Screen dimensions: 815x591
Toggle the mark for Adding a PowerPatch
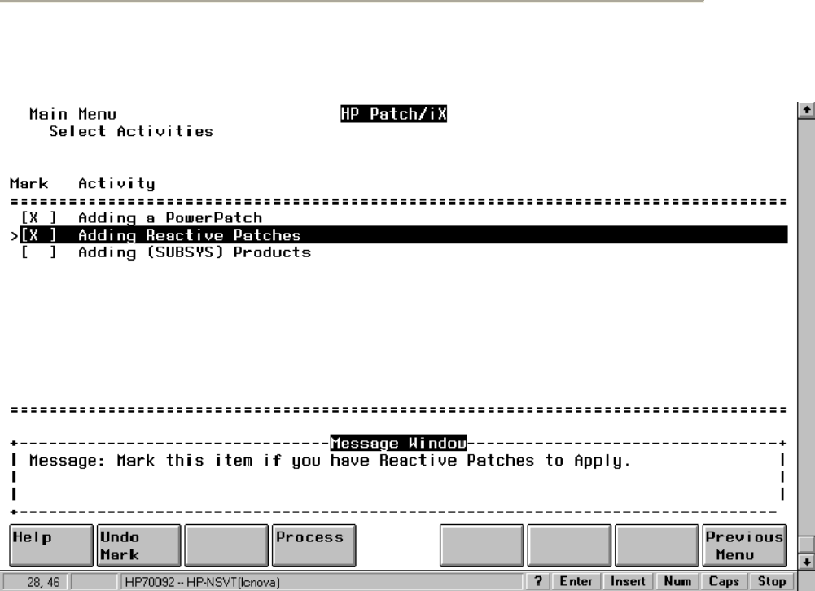coord(38,218)
